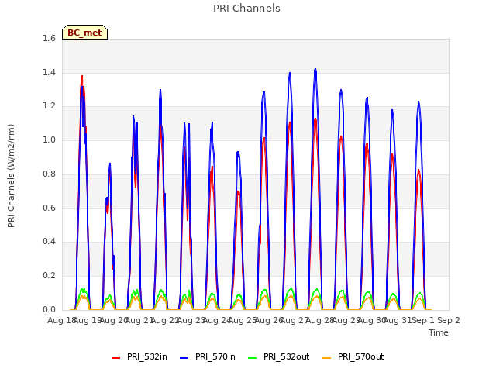Click the 1.4 y-axis tick label
Viewport: 496px width, 372px height.
pyautogui.click(x=49, y=72)
